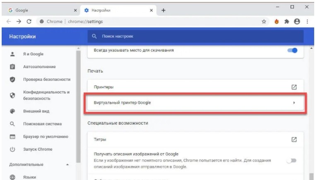Expand Виртуальный принтер Google arrow
The height and width of the screenshot is (180, 315).
(294, 103)
